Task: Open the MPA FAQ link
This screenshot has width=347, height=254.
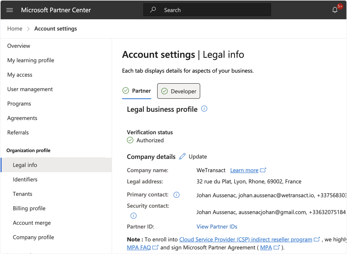Action: point(139,247)
